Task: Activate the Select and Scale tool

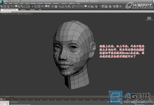Action: pyautogui.click(x=39, y=6)
